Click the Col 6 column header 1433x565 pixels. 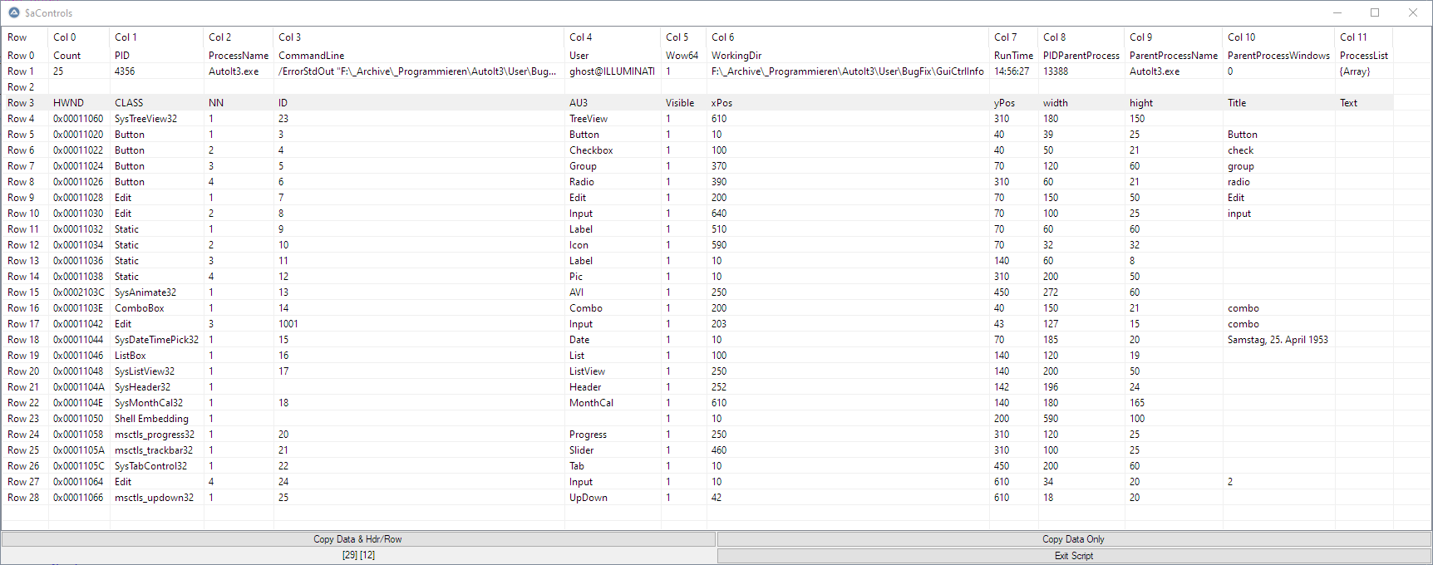click(723, 37)
